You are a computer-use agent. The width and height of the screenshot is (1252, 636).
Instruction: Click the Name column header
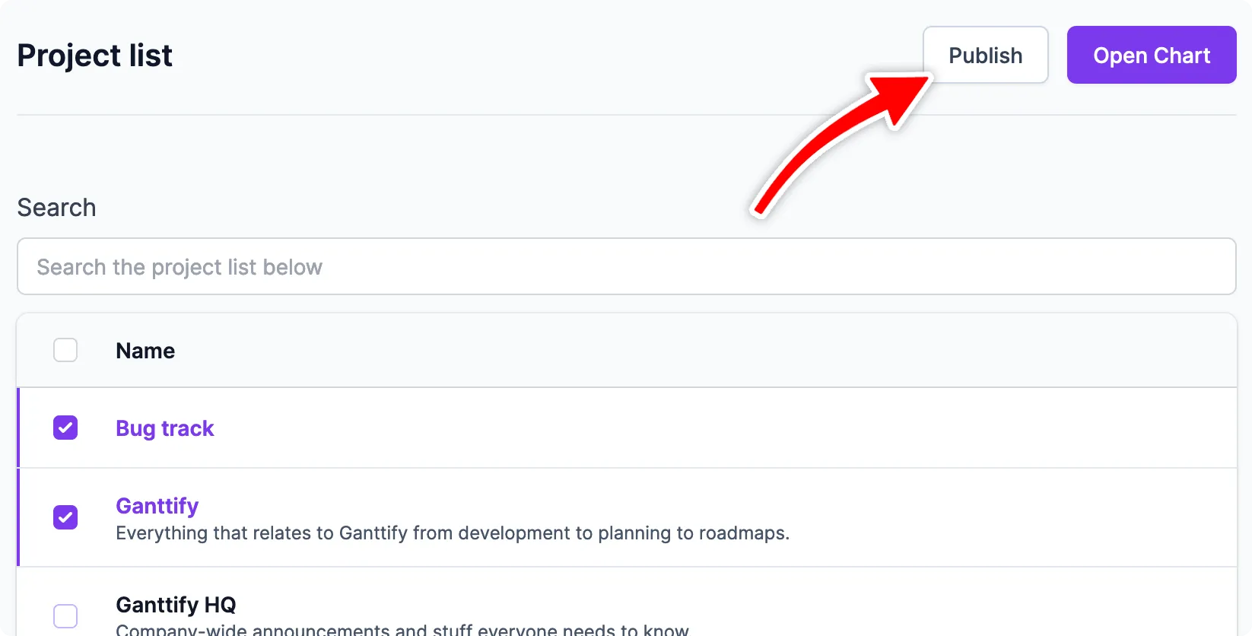coord(145,350)
